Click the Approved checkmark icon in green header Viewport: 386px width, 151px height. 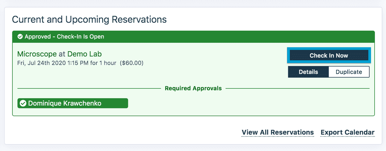tap(20, 37)
